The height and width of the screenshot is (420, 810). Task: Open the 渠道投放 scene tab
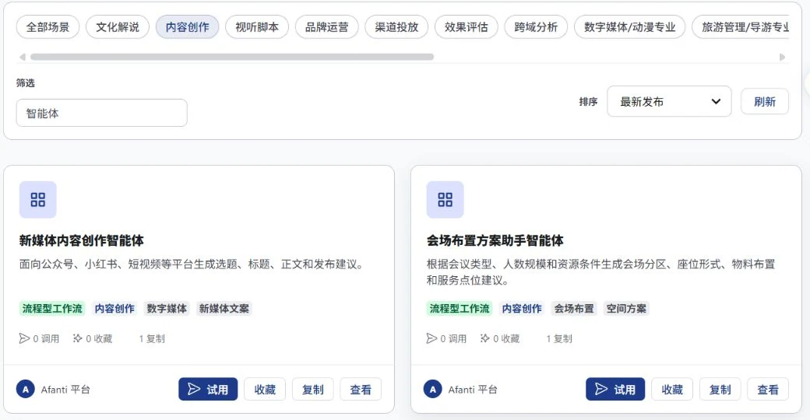coord(396,26)
